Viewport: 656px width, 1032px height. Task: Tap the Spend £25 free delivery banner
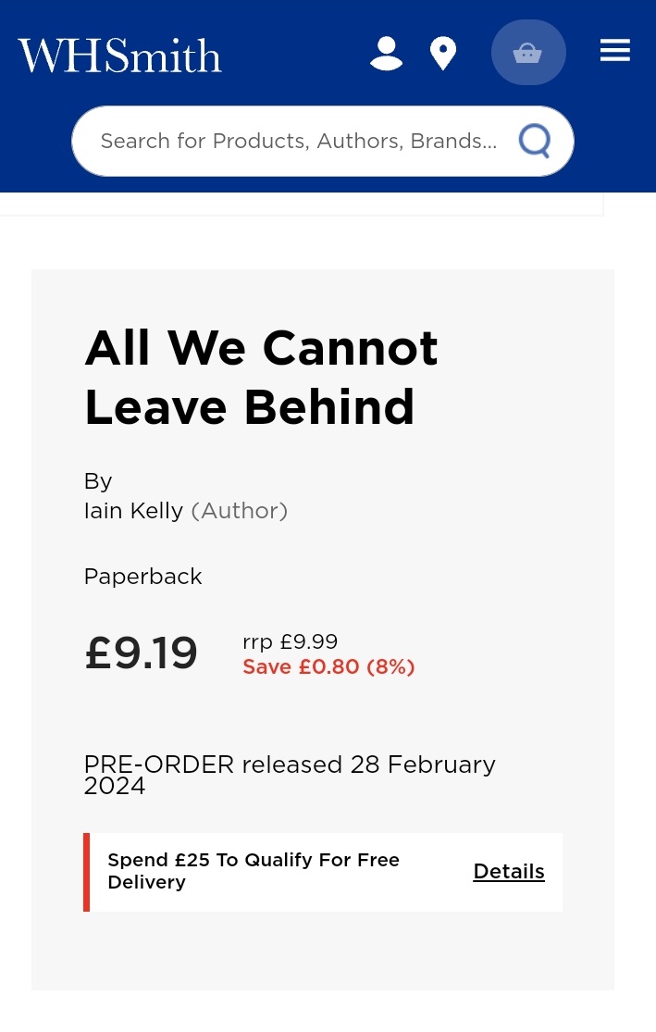point(254,871)
